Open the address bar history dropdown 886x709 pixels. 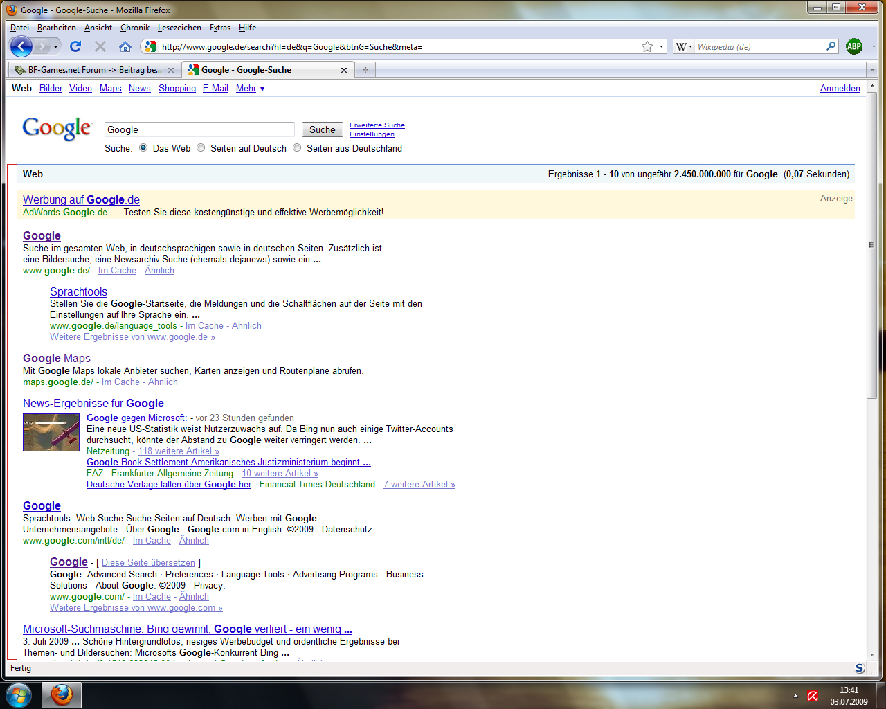click(662, 46)
